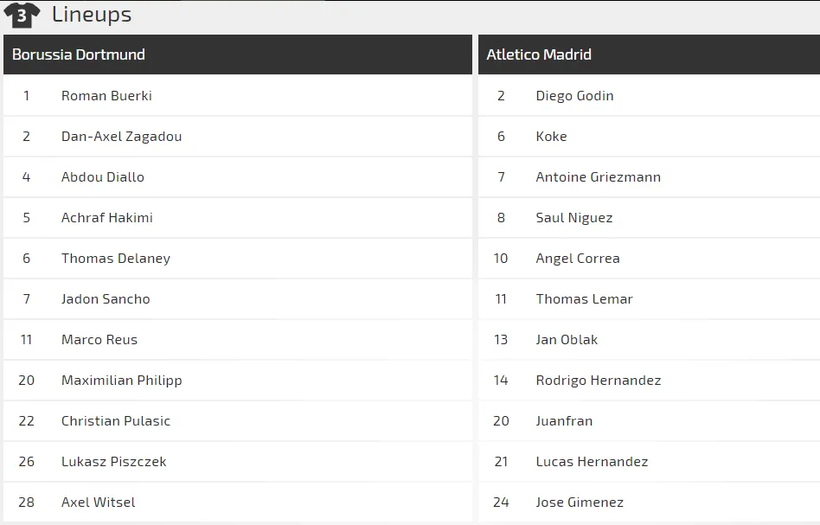Click Jose Gimenez number 24 row
Image resolution: width=820 pixels, height=525 pixels.
580,503
